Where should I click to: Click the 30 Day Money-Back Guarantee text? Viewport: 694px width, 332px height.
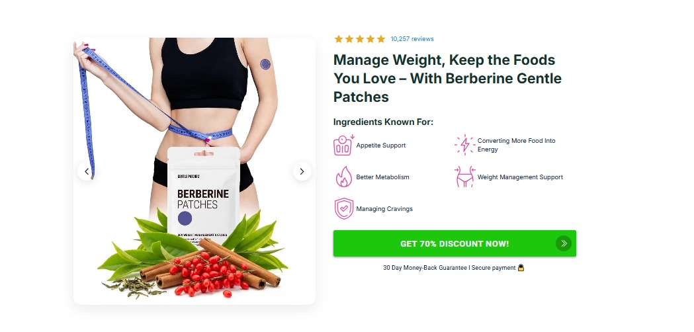pos(425,268)
